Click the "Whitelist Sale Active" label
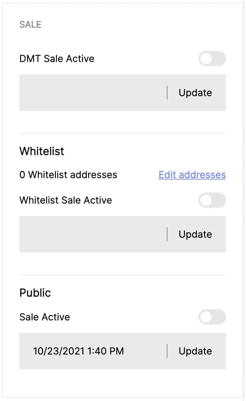Image resolution: width=246 pixels, height=401 pixels. 66,200
